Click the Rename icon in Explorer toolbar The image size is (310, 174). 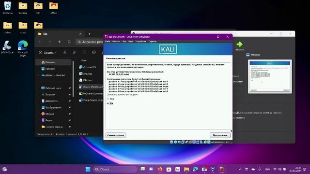coord(93,52)
